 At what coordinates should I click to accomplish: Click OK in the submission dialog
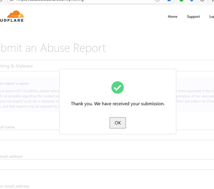[x=118, y=123]
